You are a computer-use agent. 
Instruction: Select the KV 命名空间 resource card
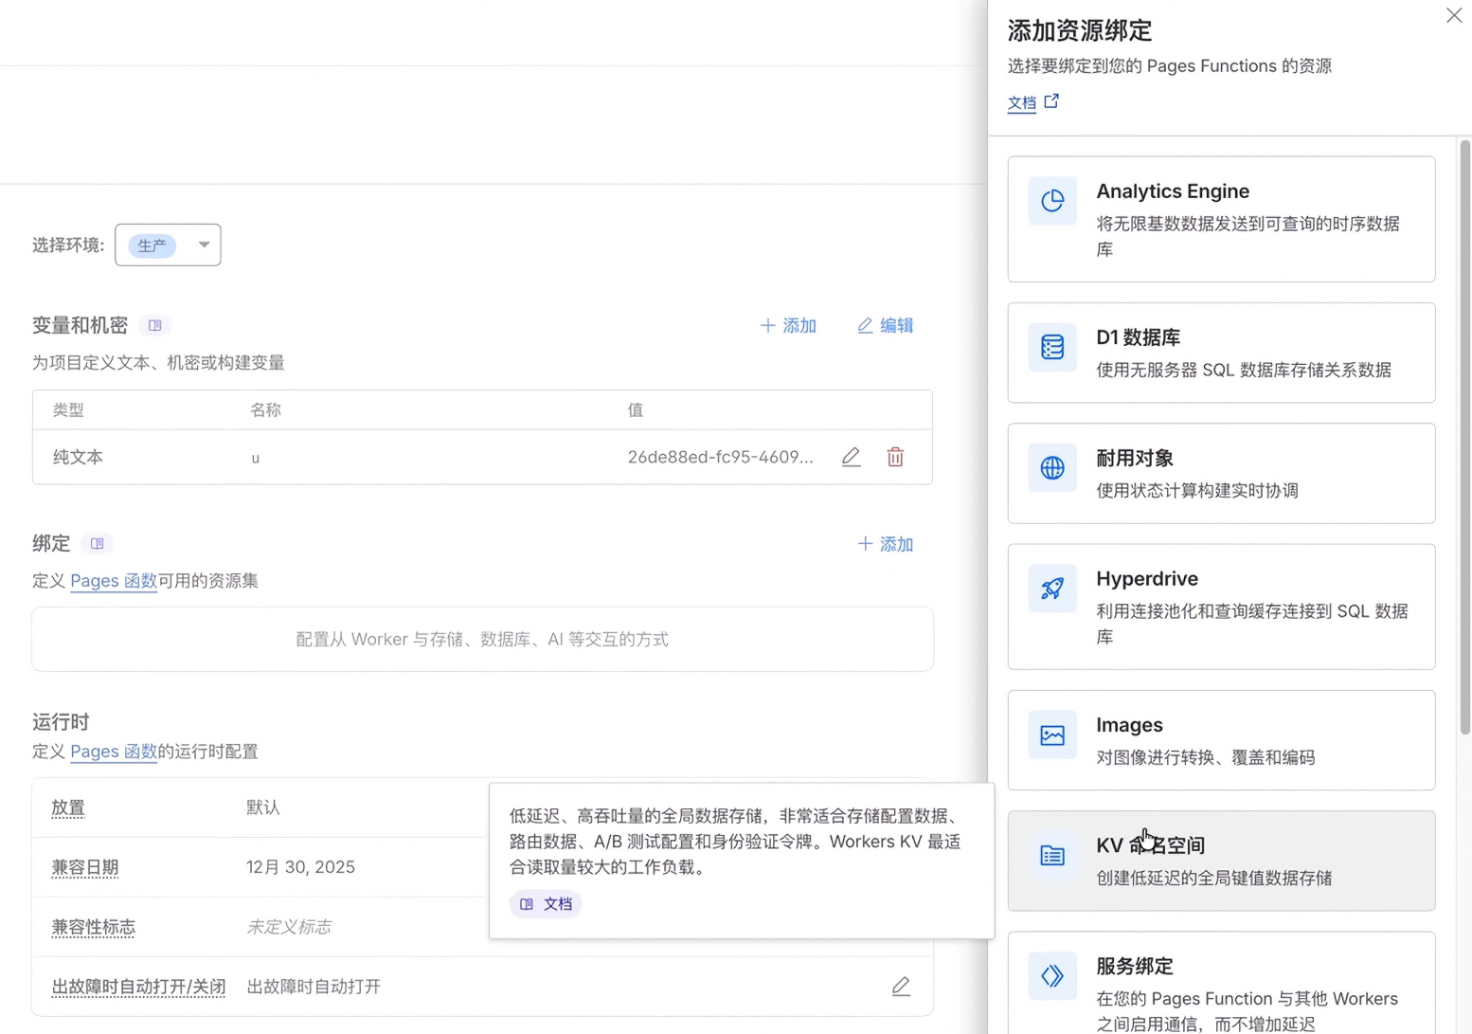[x=1221, y=861]
